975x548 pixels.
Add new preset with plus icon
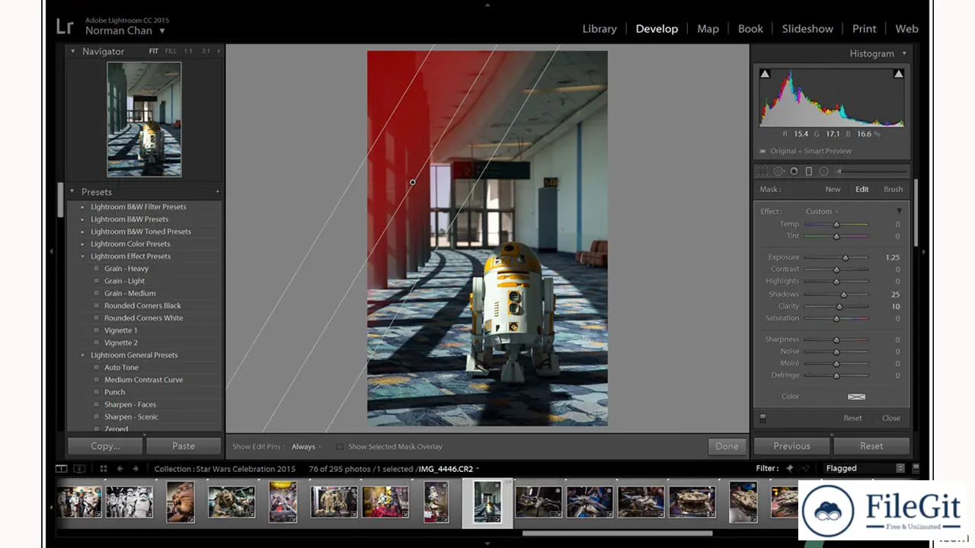coord(217,192)
